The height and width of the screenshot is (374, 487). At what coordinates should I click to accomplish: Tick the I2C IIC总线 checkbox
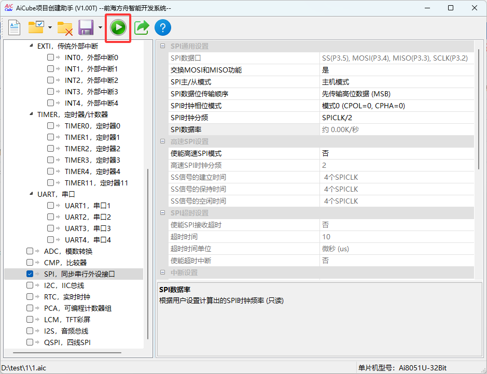pos(30,285)
